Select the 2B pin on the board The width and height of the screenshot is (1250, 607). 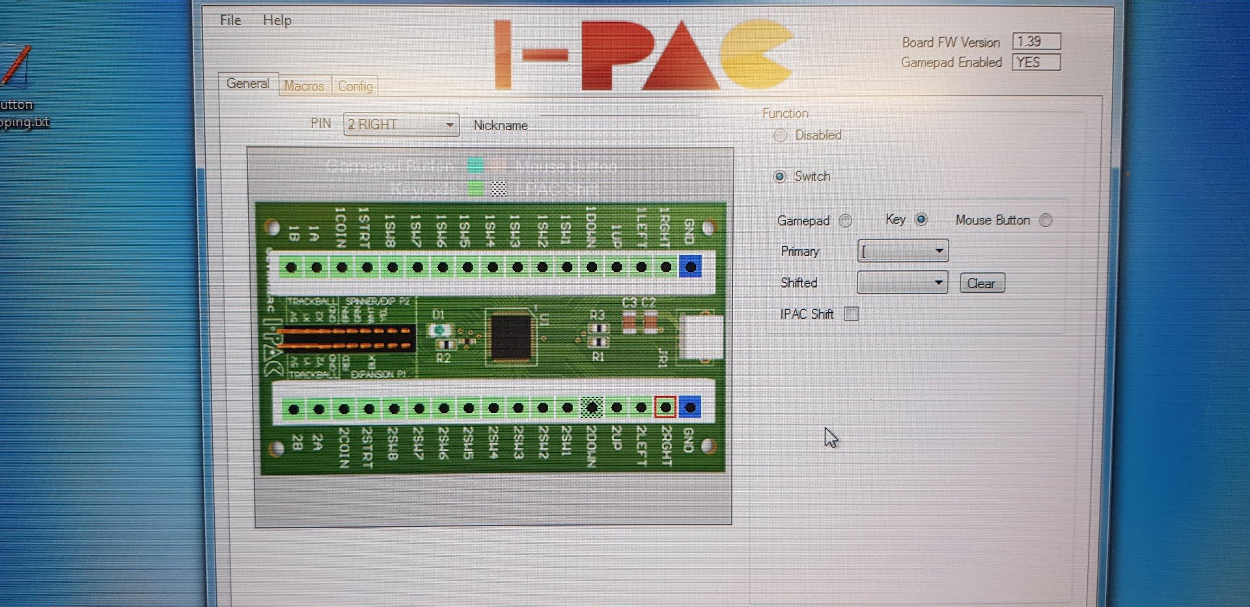point(294,409)
